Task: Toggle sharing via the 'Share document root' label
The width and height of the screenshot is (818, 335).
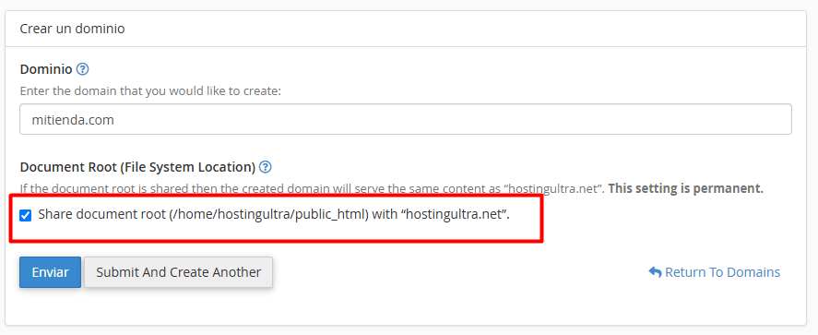Action: click(273, 214)
